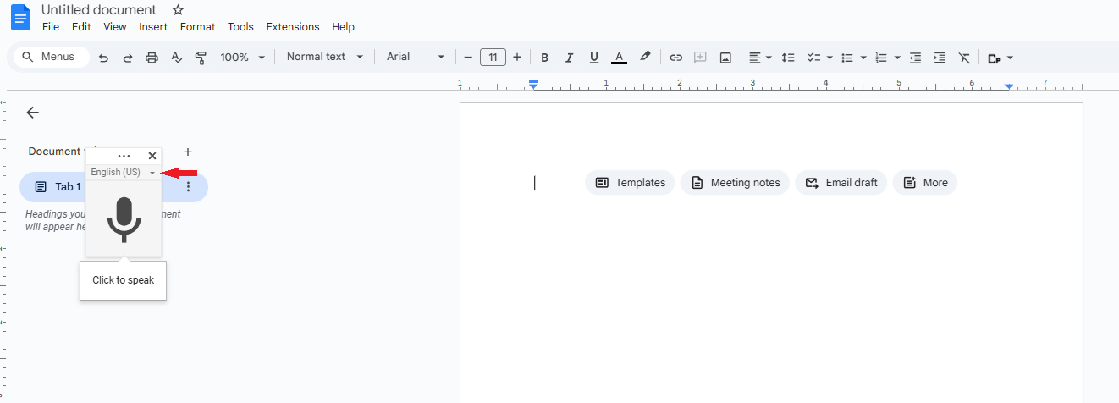Click the insert image icon
The width and height of the screenshot is (1119, 403).
point(725,58)
